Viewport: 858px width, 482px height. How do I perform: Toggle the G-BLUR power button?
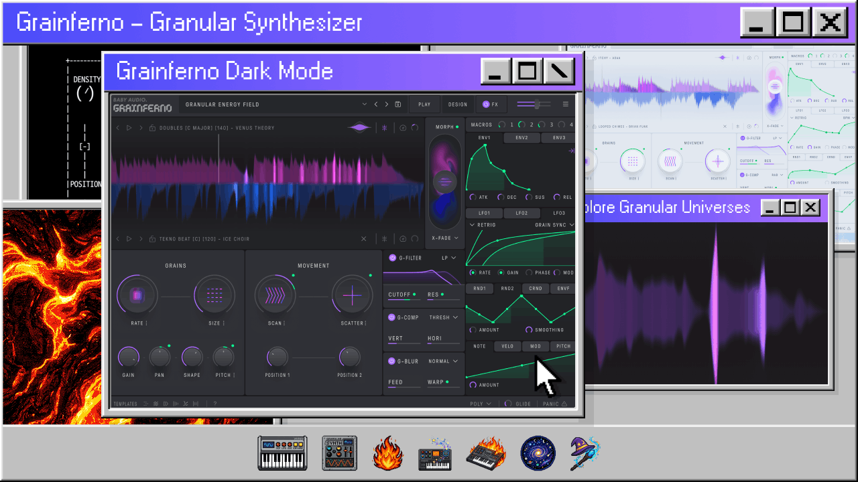point(393,361)
